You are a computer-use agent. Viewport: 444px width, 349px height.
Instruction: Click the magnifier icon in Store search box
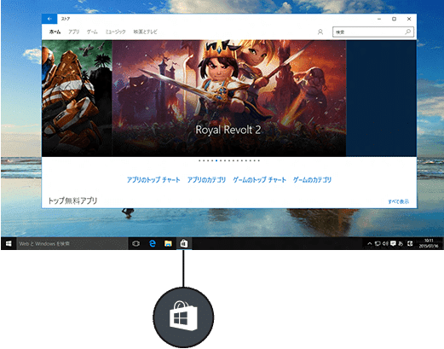click(408, 32)
